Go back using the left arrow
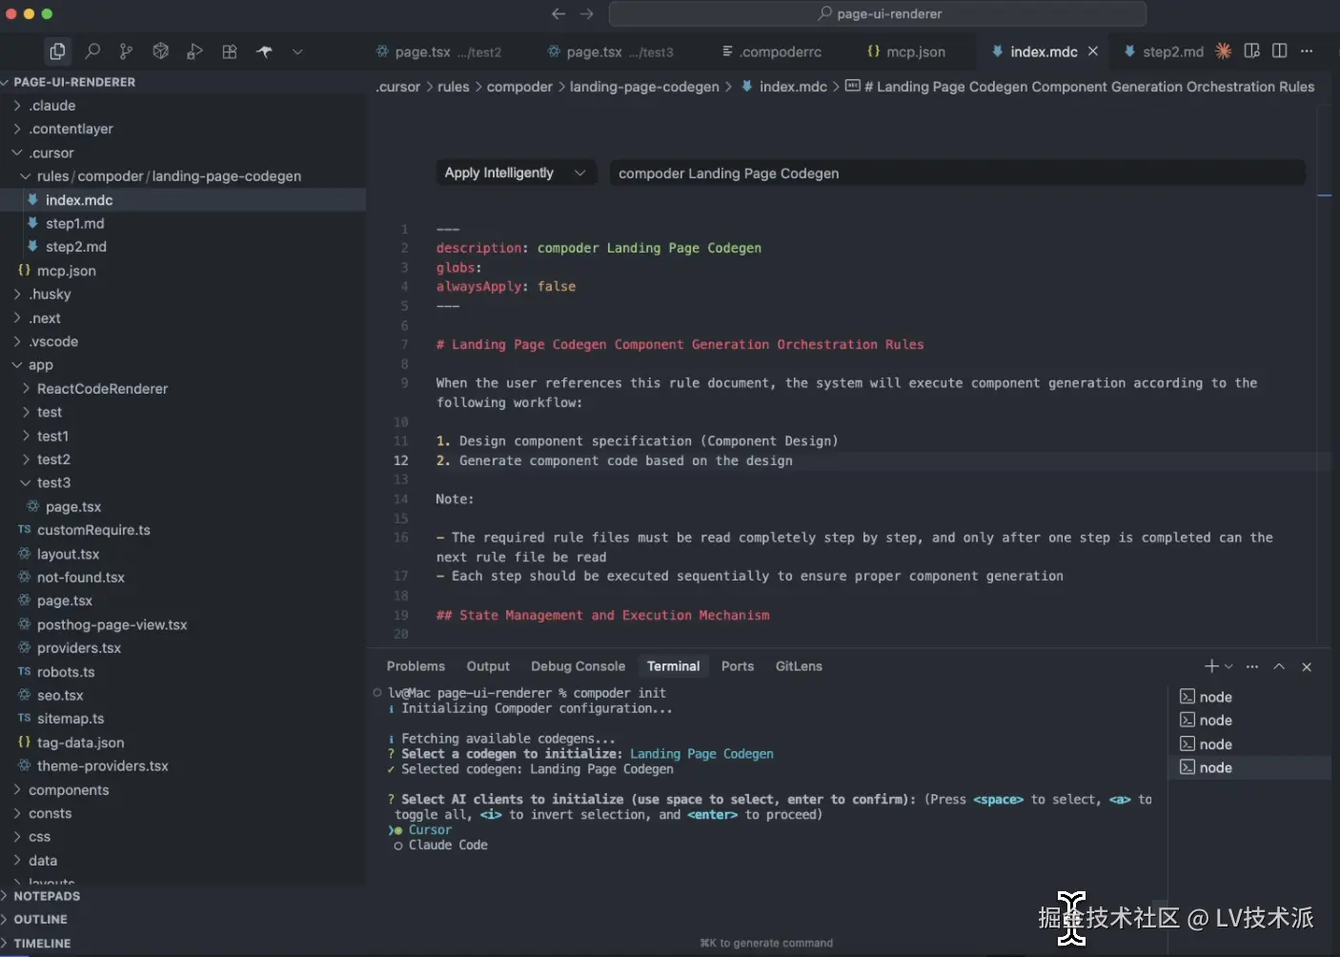This screenshot has height=957, width=1340. (x=558, y=13)
